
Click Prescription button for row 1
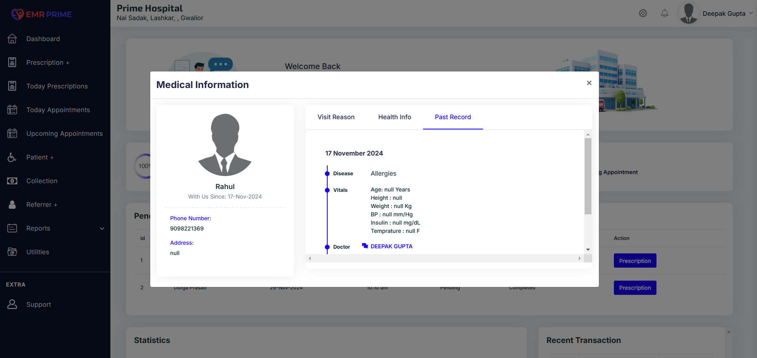635,261
